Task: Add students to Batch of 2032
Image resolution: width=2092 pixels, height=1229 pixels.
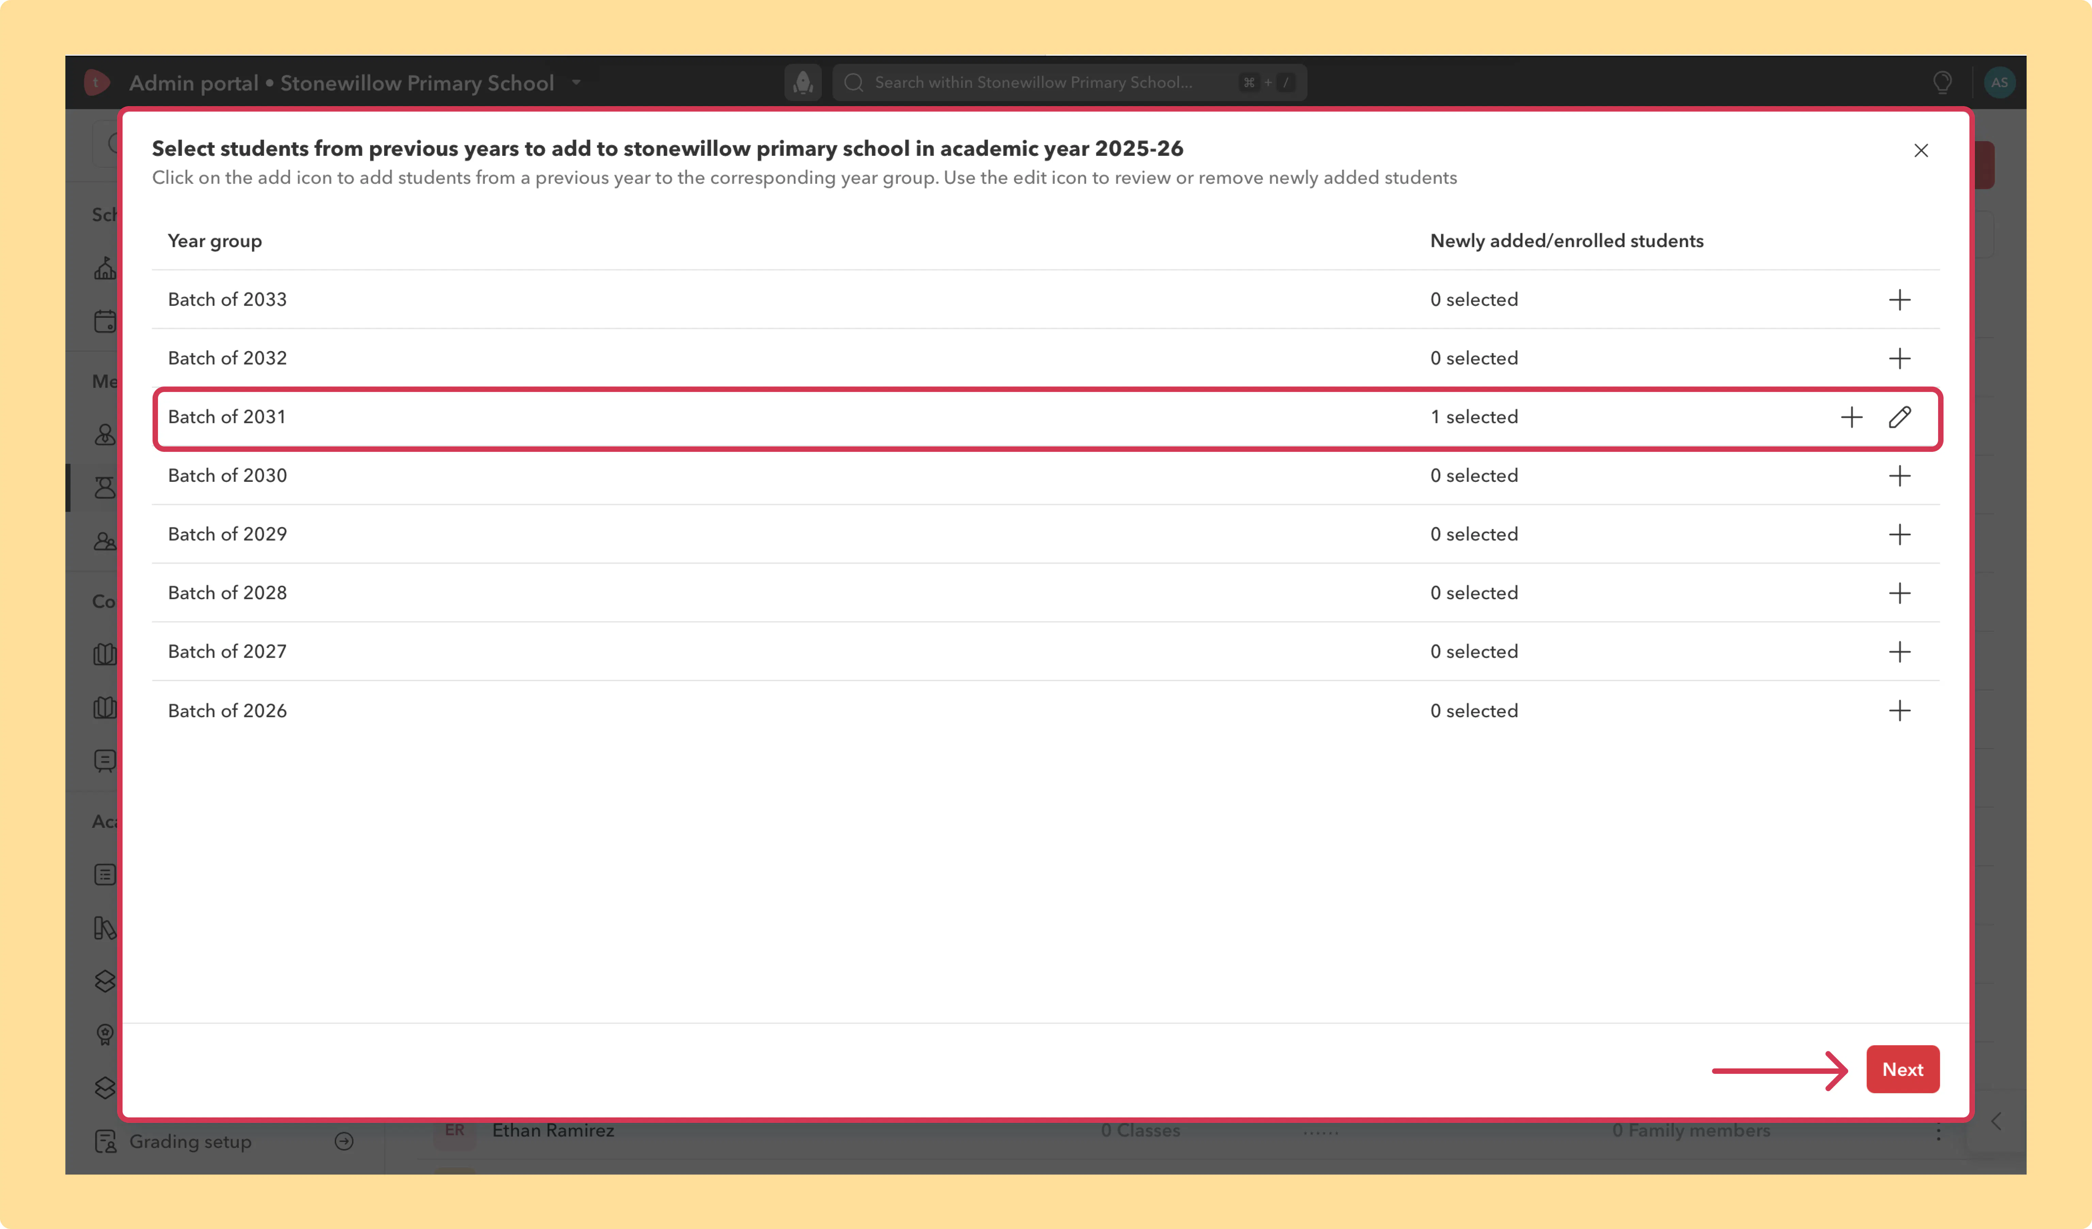Action: click(1899, 359)
